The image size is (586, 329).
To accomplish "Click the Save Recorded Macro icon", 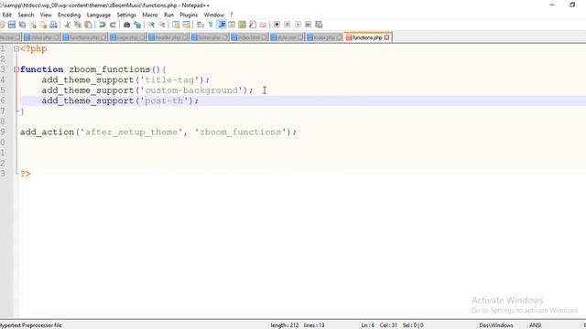I will point(319,25).
